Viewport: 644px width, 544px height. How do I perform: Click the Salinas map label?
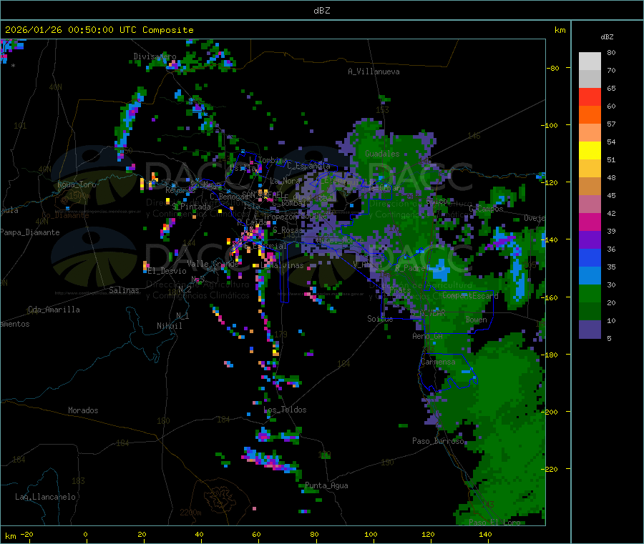pyautogui.click(x=124, y=290)
